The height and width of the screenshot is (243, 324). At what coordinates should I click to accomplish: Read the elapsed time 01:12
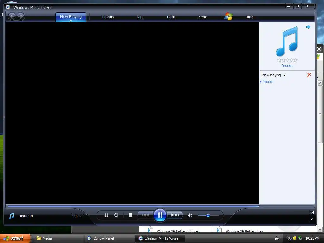pos(77,216)
